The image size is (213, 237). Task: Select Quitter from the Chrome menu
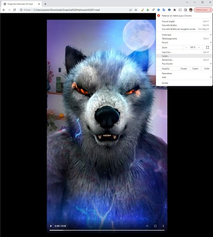184,83
